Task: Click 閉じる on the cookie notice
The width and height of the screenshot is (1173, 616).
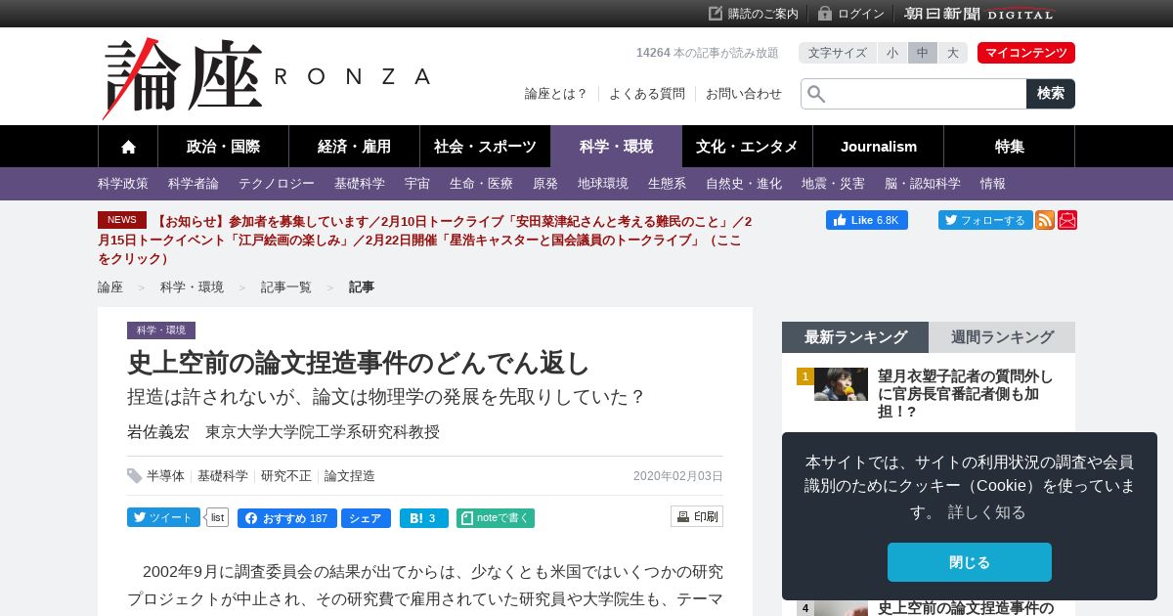Action: click(970, 562)
